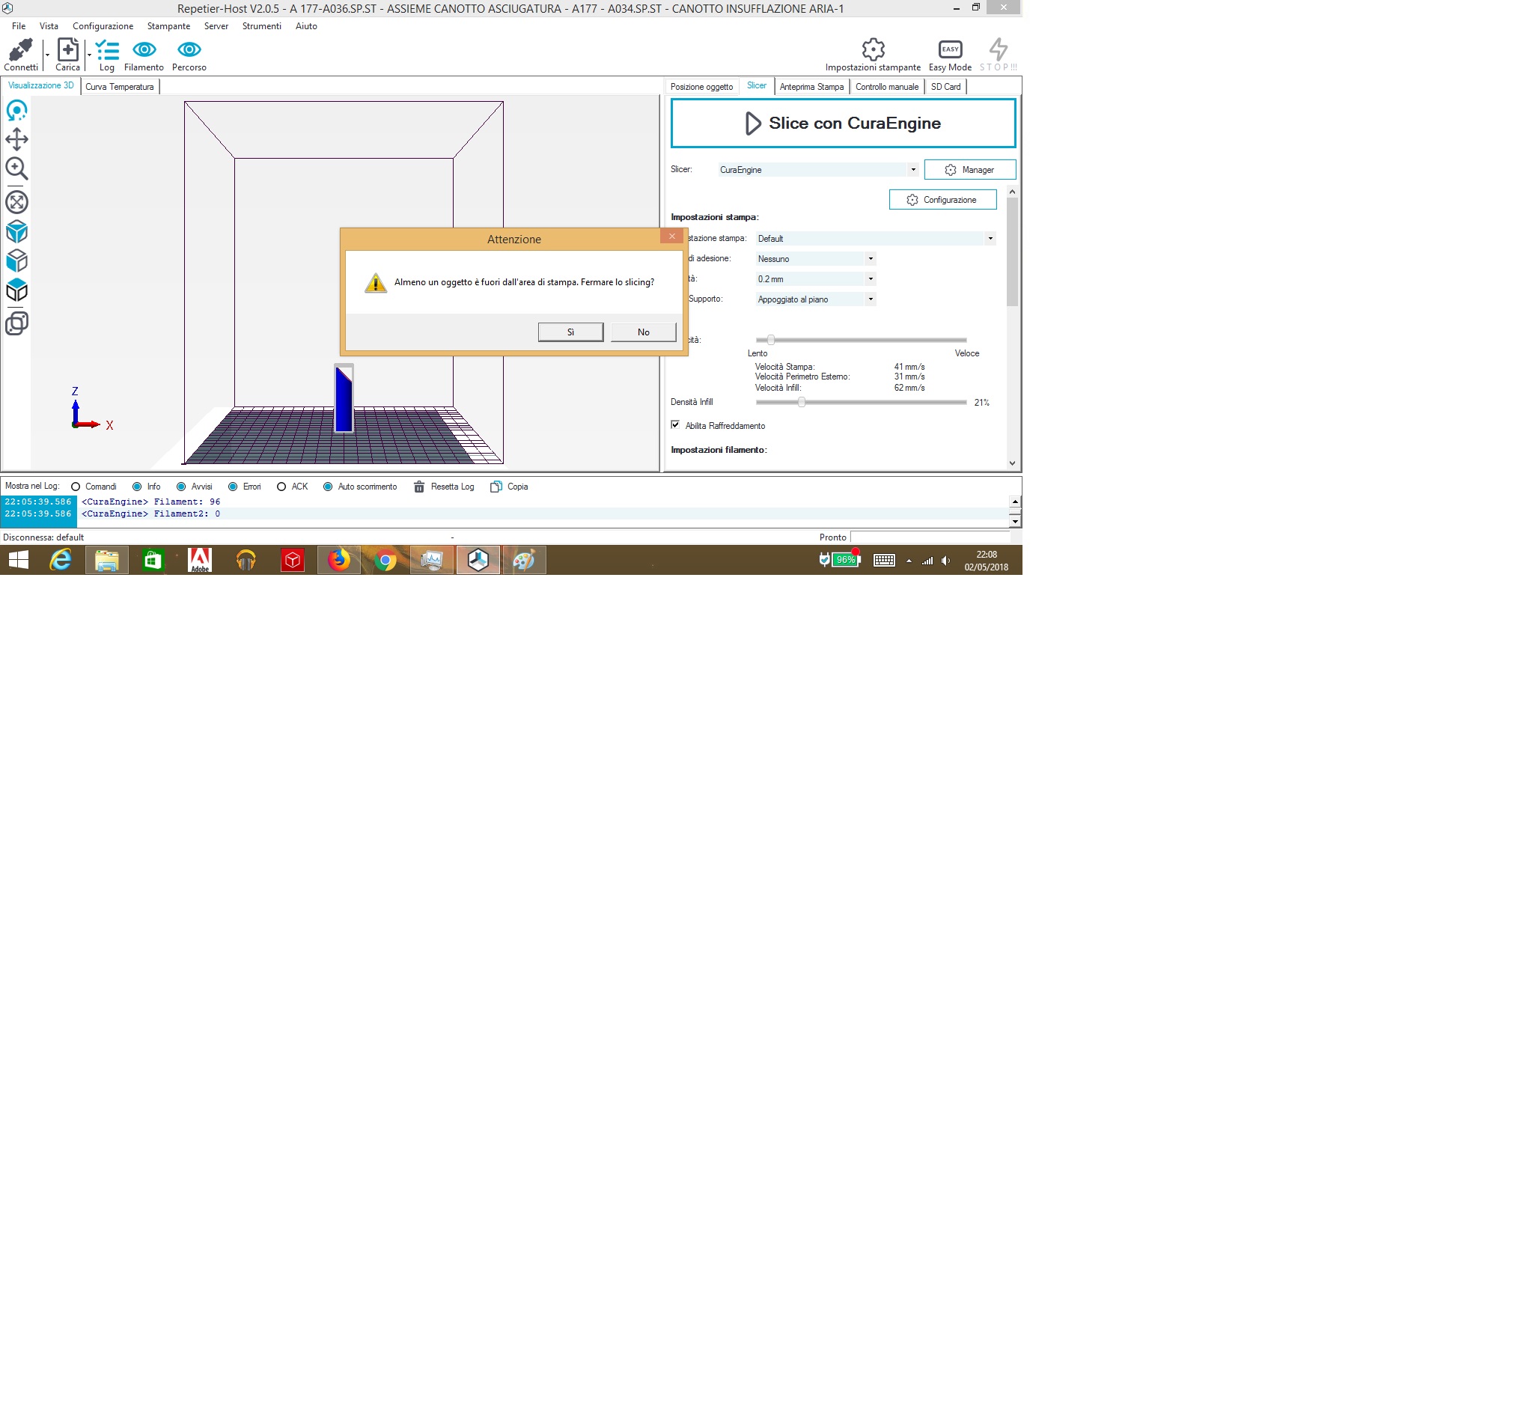
Task: Open the Strumenti menu
Action: click(261, 26)
